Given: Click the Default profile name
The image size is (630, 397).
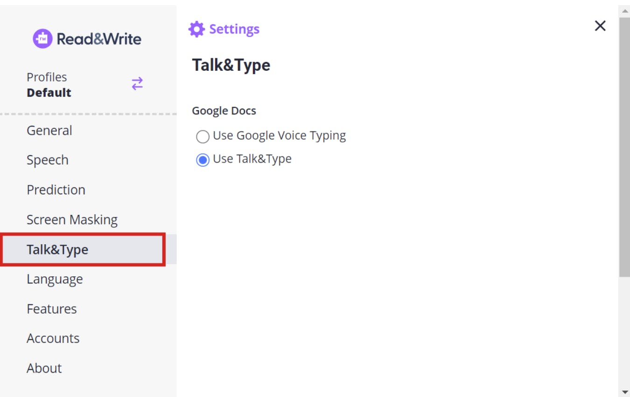Looking at the screenshot, I should click(49, 93).
